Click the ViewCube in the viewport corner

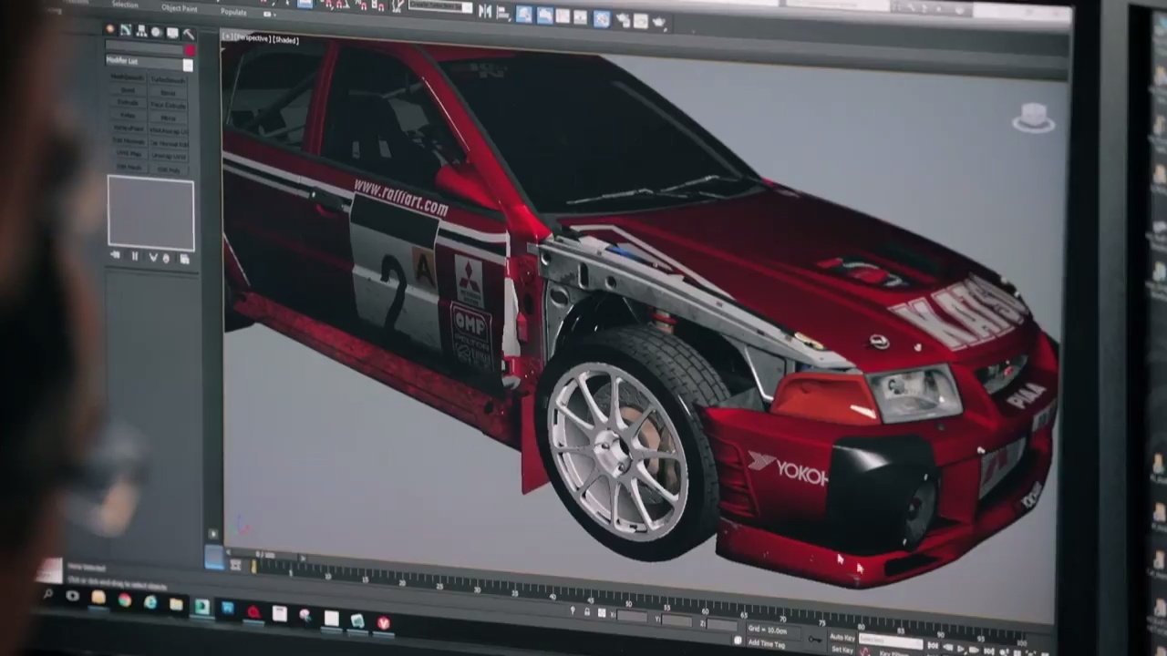coord(1033,118)
